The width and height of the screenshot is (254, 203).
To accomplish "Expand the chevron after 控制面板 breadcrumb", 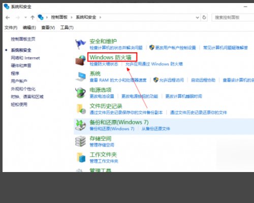I will 72,17.
